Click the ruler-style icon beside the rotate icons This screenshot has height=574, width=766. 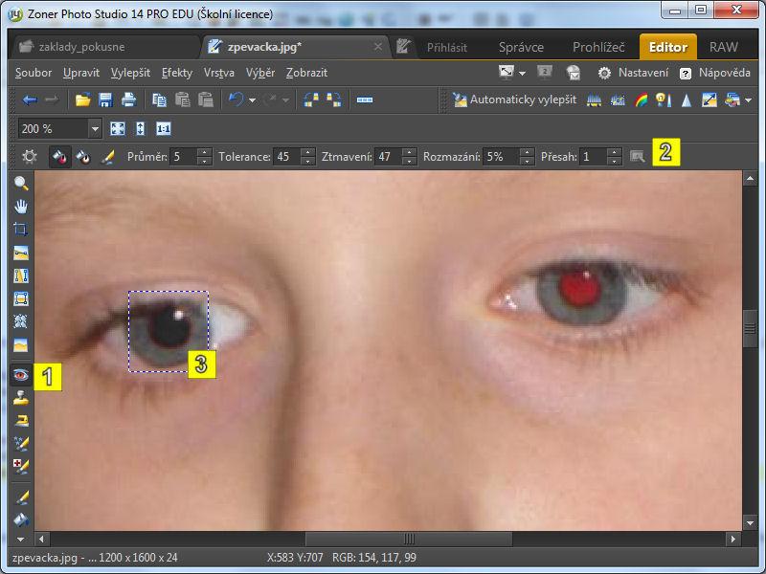[x=365, y=100]
